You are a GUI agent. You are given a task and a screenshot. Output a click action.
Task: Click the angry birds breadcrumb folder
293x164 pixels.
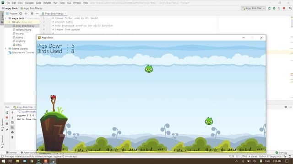point(10,8)
